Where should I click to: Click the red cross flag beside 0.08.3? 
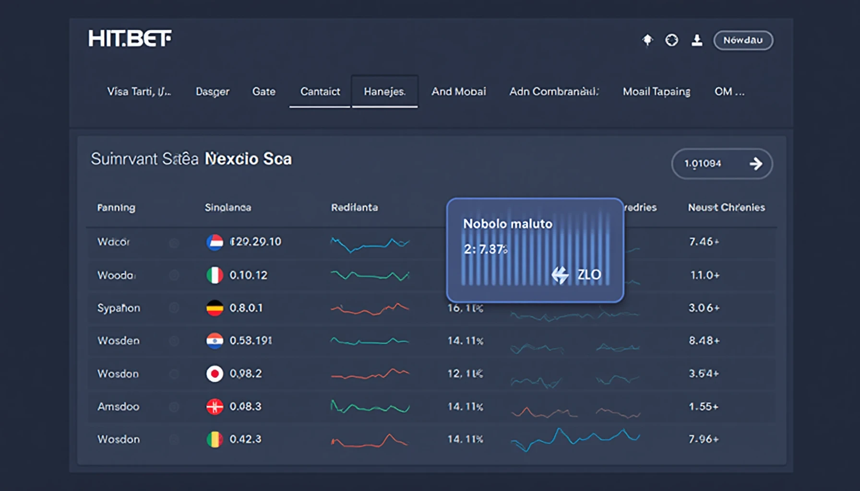215,407
